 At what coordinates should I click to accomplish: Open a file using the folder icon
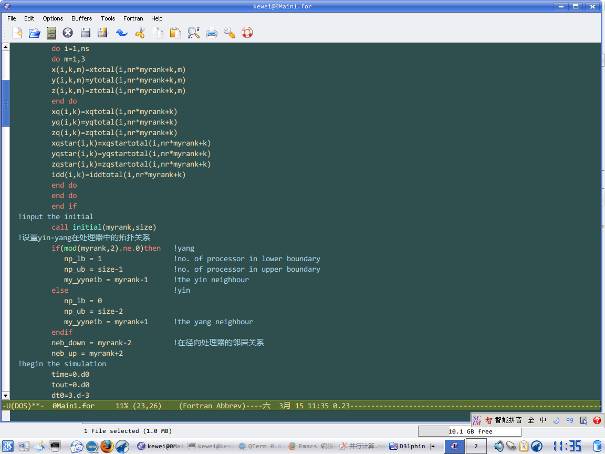pos(34,33)
